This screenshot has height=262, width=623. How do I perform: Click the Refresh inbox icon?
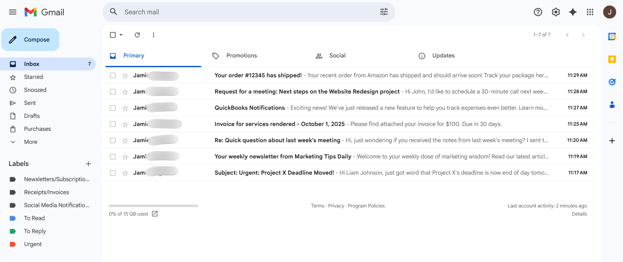137,35
